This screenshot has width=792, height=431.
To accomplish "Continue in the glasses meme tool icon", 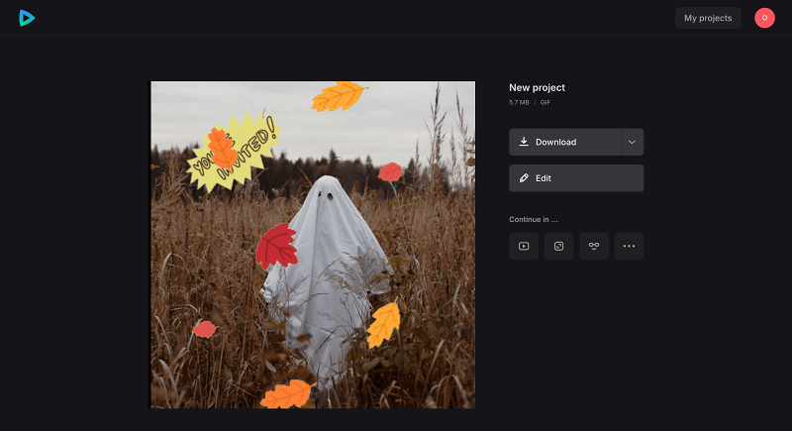I will pos(594,246).
